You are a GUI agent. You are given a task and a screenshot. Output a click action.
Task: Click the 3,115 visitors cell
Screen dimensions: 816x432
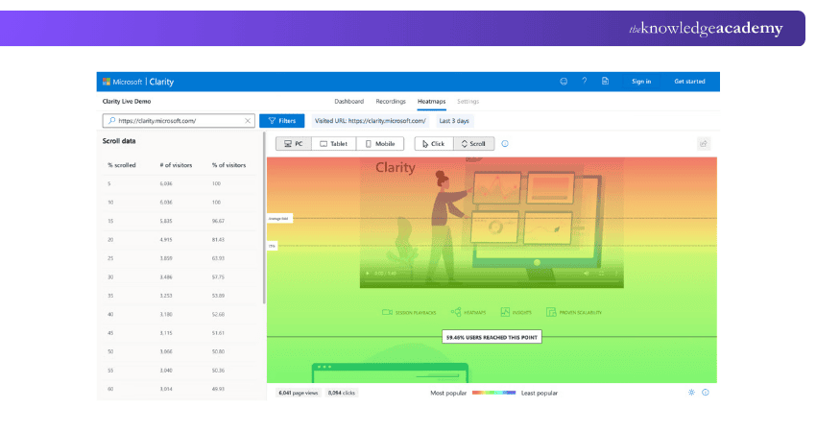pyautogui.click(x=166, y=333)
